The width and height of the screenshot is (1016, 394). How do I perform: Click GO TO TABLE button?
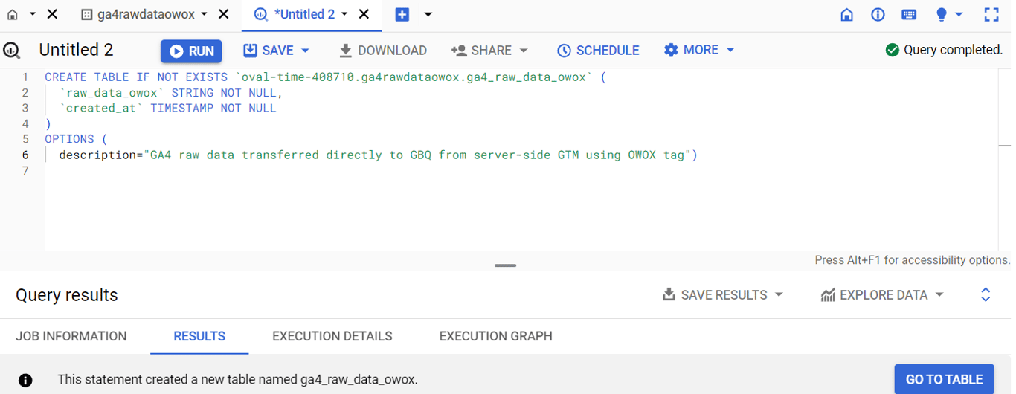tap(944, 379)
